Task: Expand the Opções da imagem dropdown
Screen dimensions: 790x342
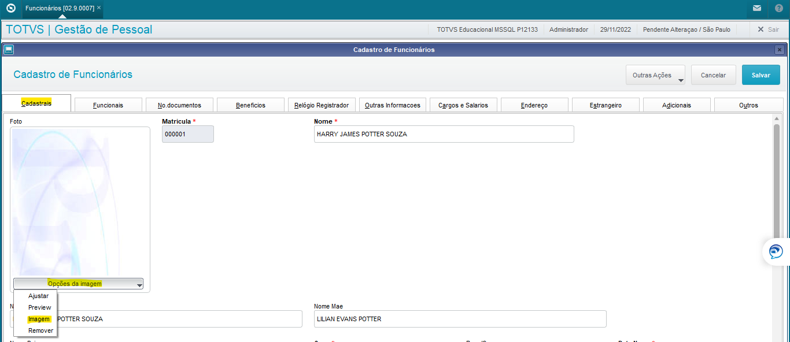Action: [x=79, y=284]
